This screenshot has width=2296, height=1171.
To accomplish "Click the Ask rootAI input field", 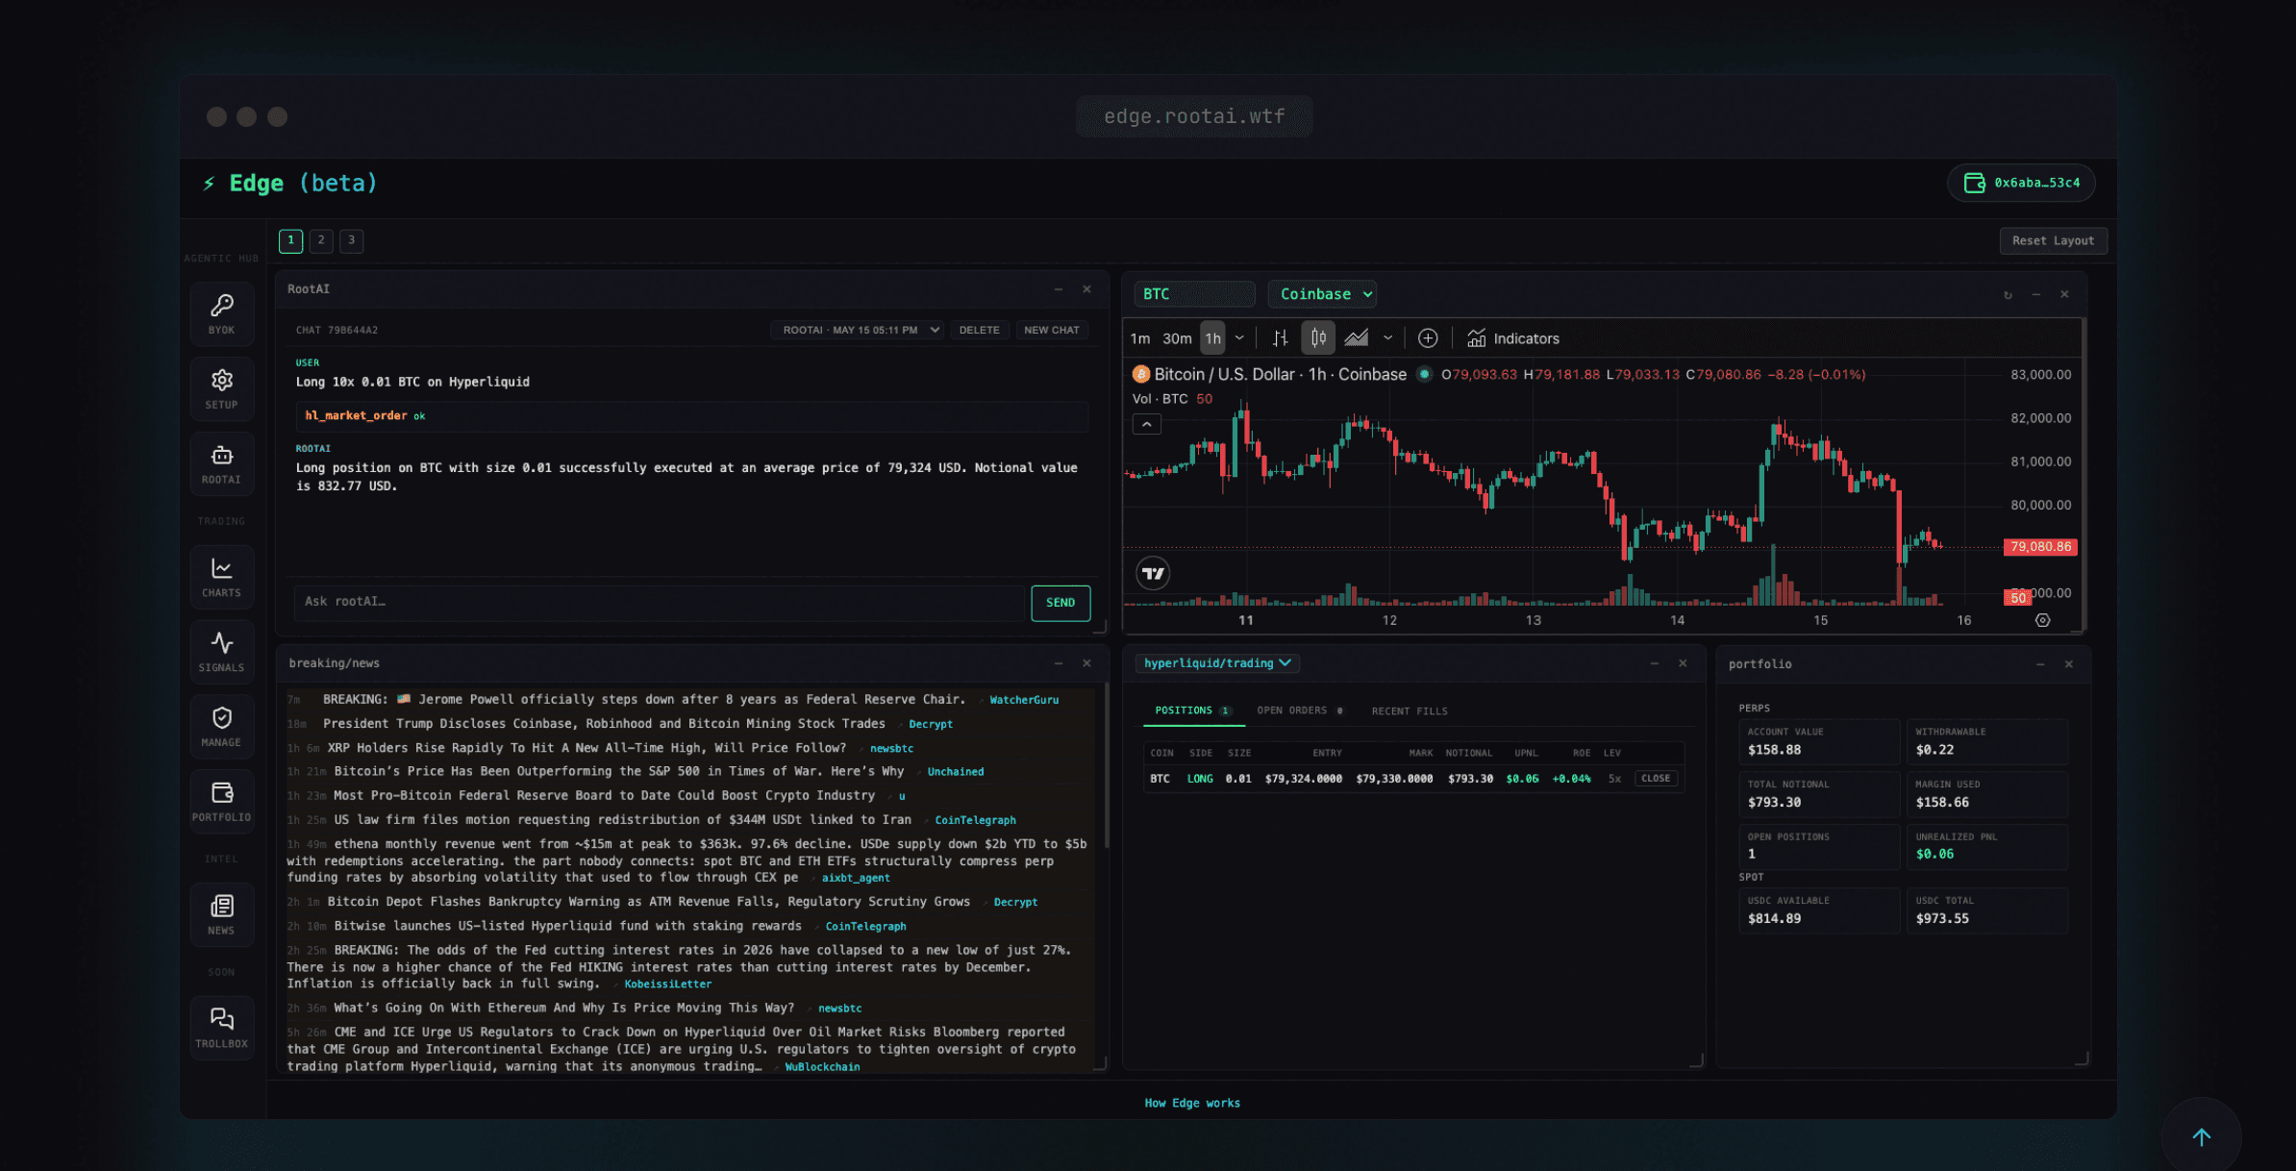I will (661, 603).
